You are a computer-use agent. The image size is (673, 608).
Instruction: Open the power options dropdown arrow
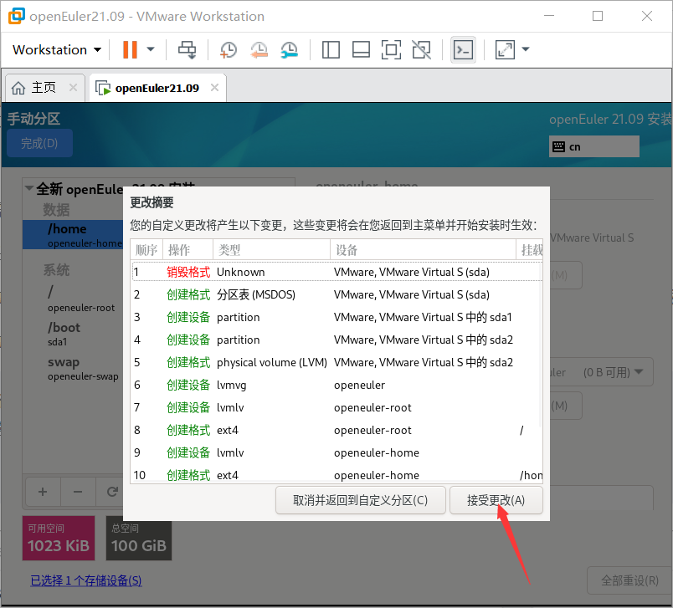click(151, 49)
